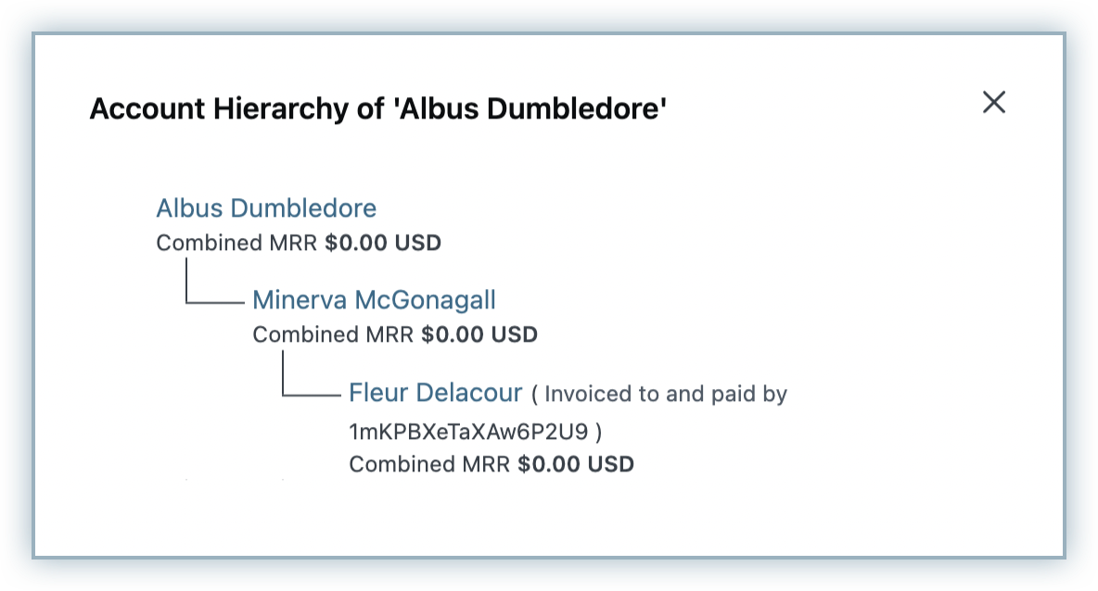
Task: Click Combined MRR label under Minerva McGonagall
Action: [x=334, y=334]
